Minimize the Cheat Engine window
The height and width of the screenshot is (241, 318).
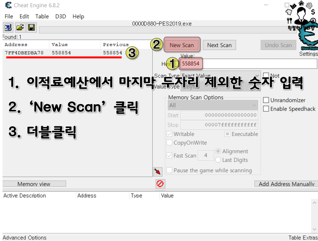point(266,5)
